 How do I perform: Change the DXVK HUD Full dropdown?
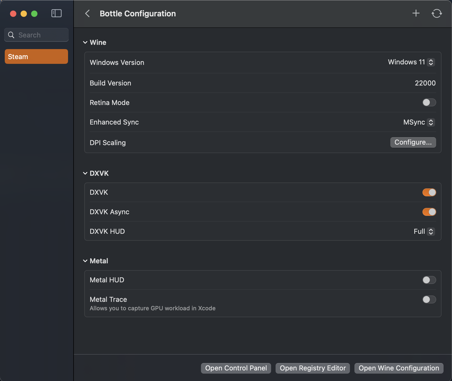(424, 231)
